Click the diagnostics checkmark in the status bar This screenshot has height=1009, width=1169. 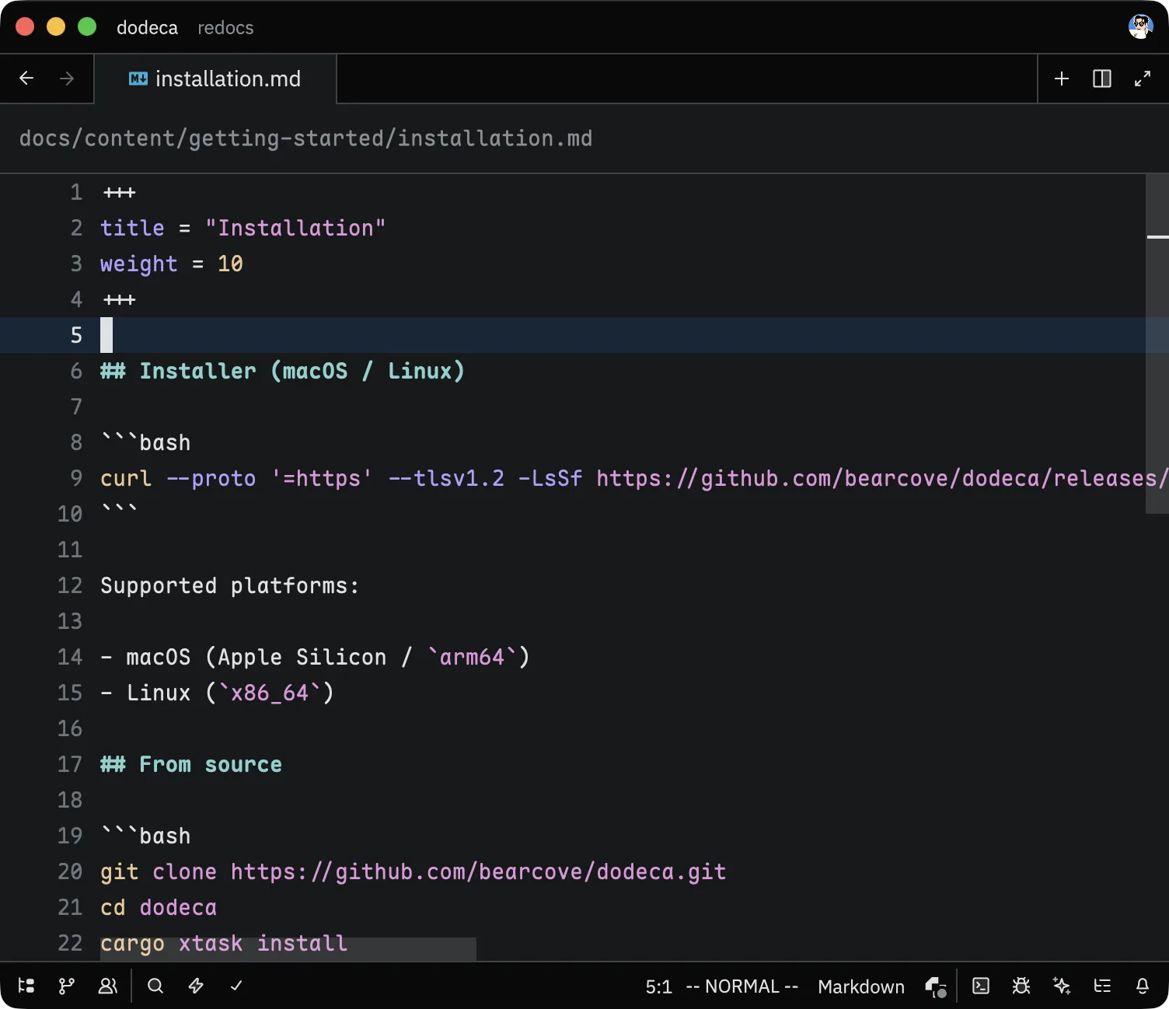tap(236, 986)
